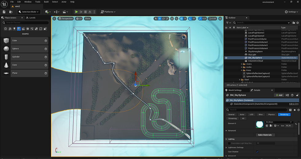This screenshot has width=301, height=159.
Task: Open the viewport options hamburger menu
Action: coord(54,19)
